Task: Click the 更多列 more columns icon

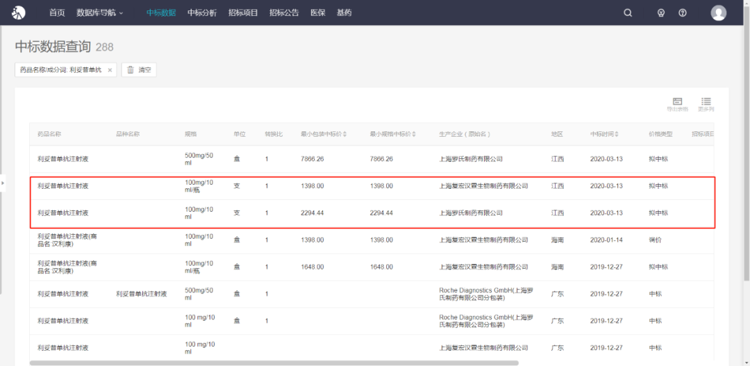Action: (706, 104)
